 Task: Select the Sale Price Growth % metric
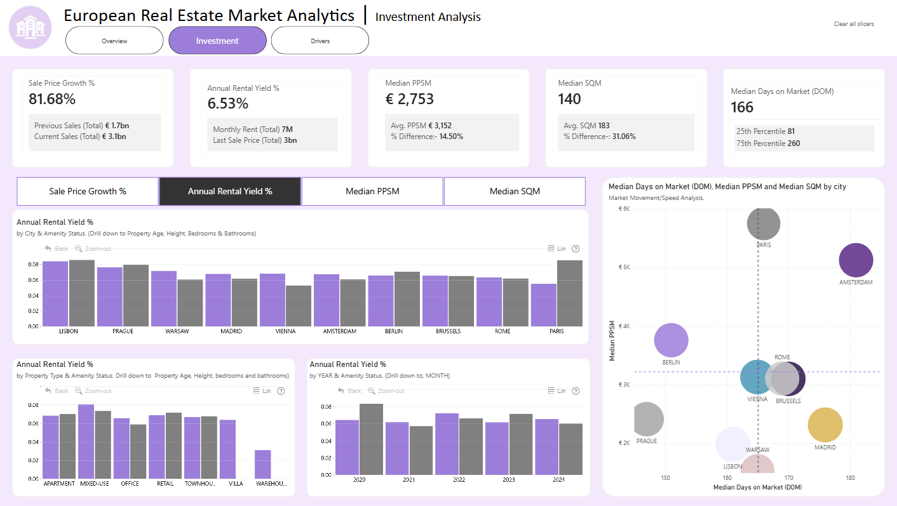pyautogui.click(x=88, y=191)
